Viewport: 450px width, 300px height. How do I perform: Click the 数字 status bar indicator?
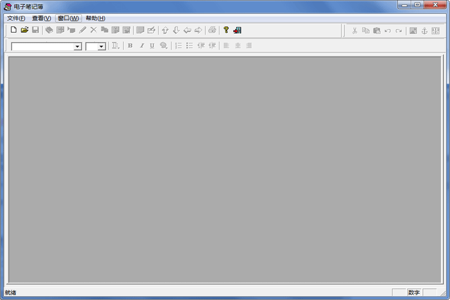click(414, 293)
